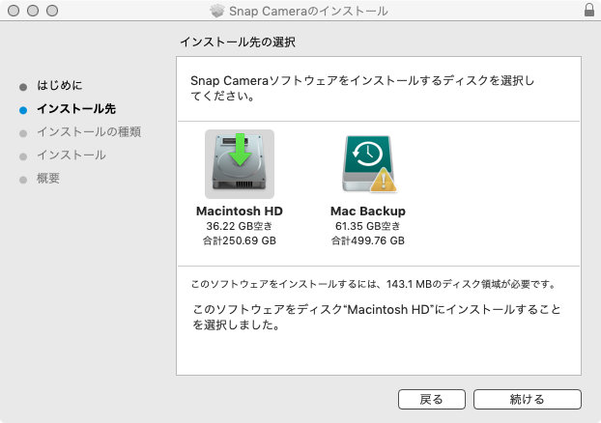Select the Mac Backup Time Machine disk icon
601x423 pixels.
(369, 163)
